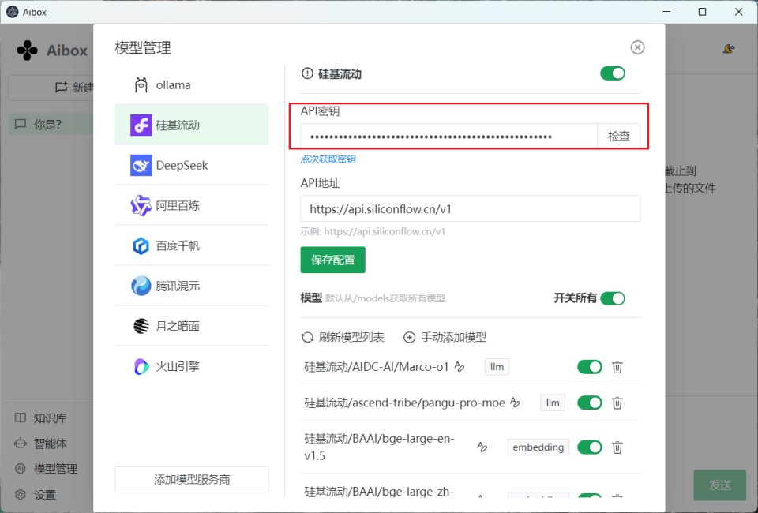Click the green 发送 button in main window
This screenshot has width=758, height=513.
point(720,485)
